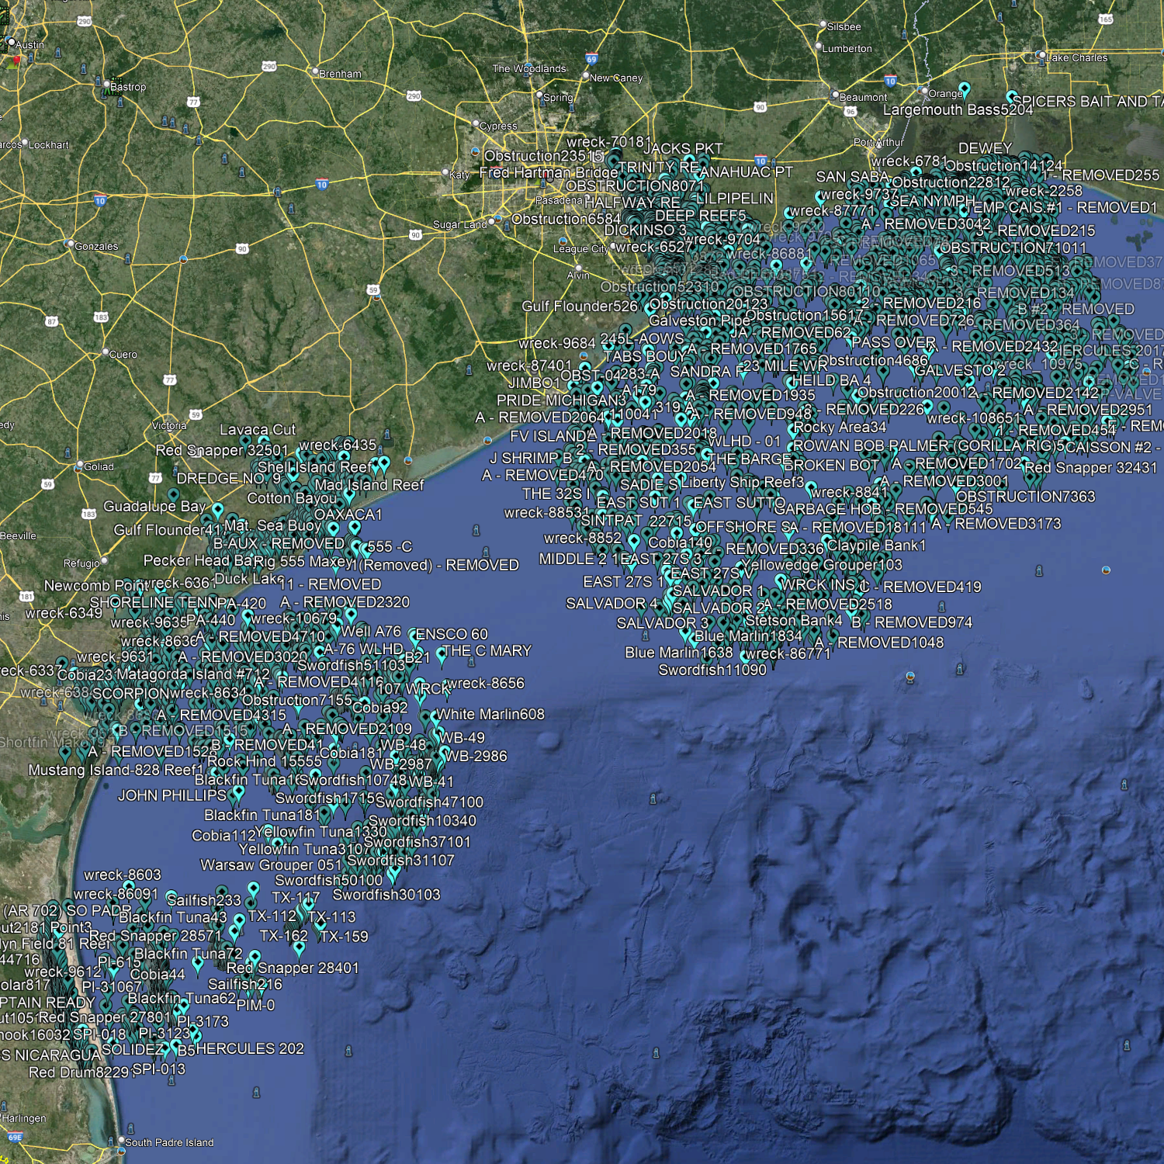Screen dimensions: 1164x1164
Task: Select the Sailfish233 placemark pin
Action: 253,890
